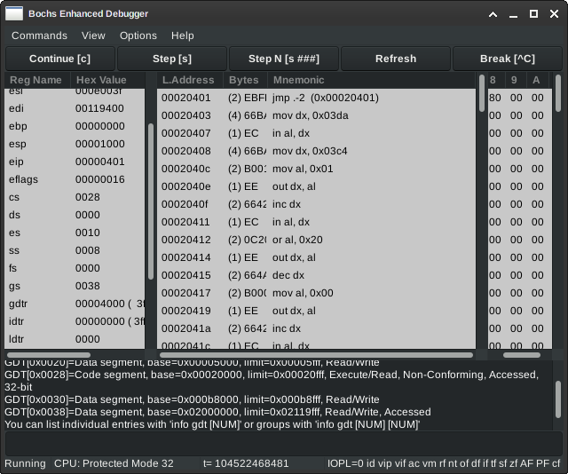
Task: Select the eip register row
Action: (x=75, y=162)
